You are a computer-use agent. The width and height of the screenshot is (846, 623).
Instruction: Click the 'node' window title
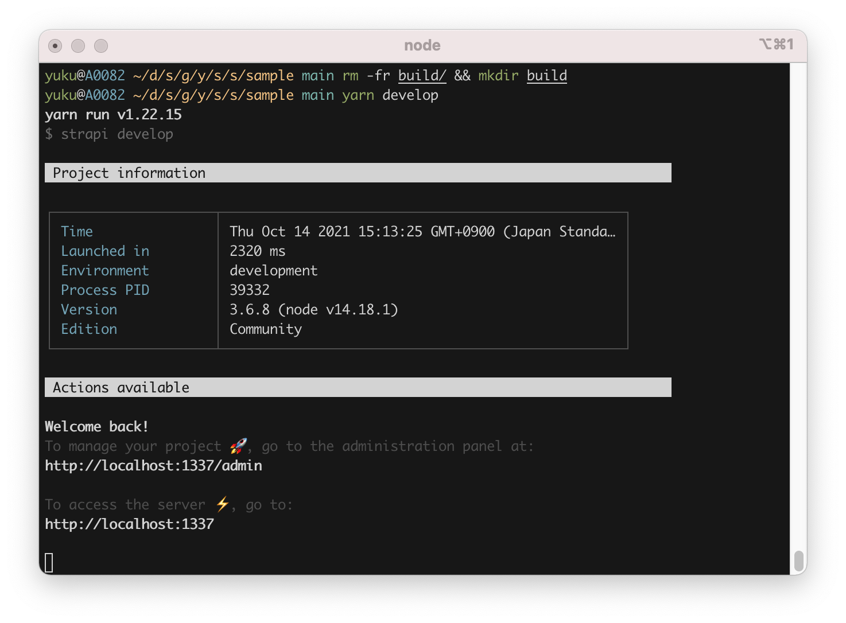pos(422,45)
